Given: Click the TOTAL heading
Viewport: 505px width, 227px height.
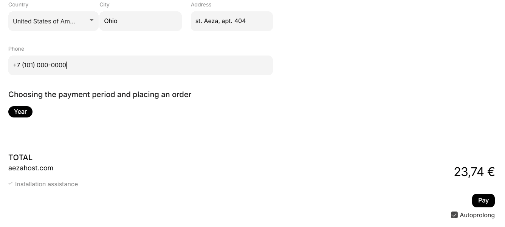Looking at the screenshot, I should click(x=20, y=158).
